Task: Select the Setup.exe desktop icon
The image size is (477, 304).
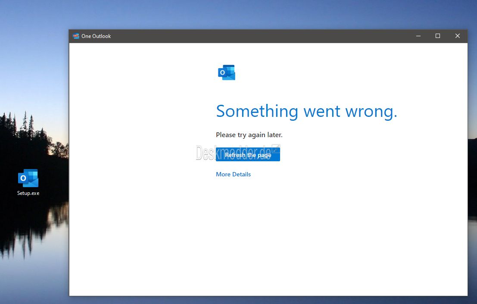Action: [28, 182]
